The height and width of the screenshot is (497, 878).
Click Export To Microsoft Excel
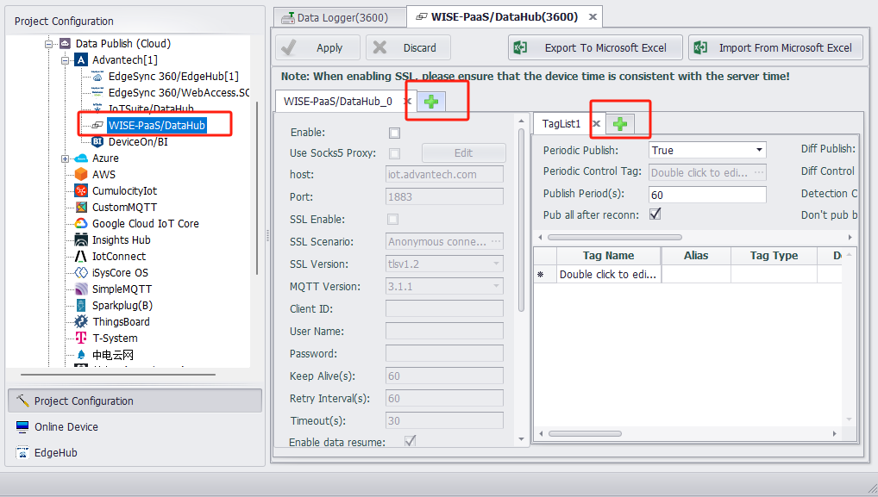point(595,48)
